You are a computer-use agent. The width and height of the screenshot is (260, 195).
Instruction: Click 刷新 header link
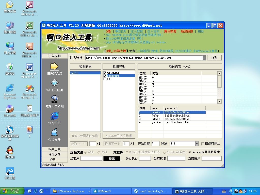click(201, 31)
